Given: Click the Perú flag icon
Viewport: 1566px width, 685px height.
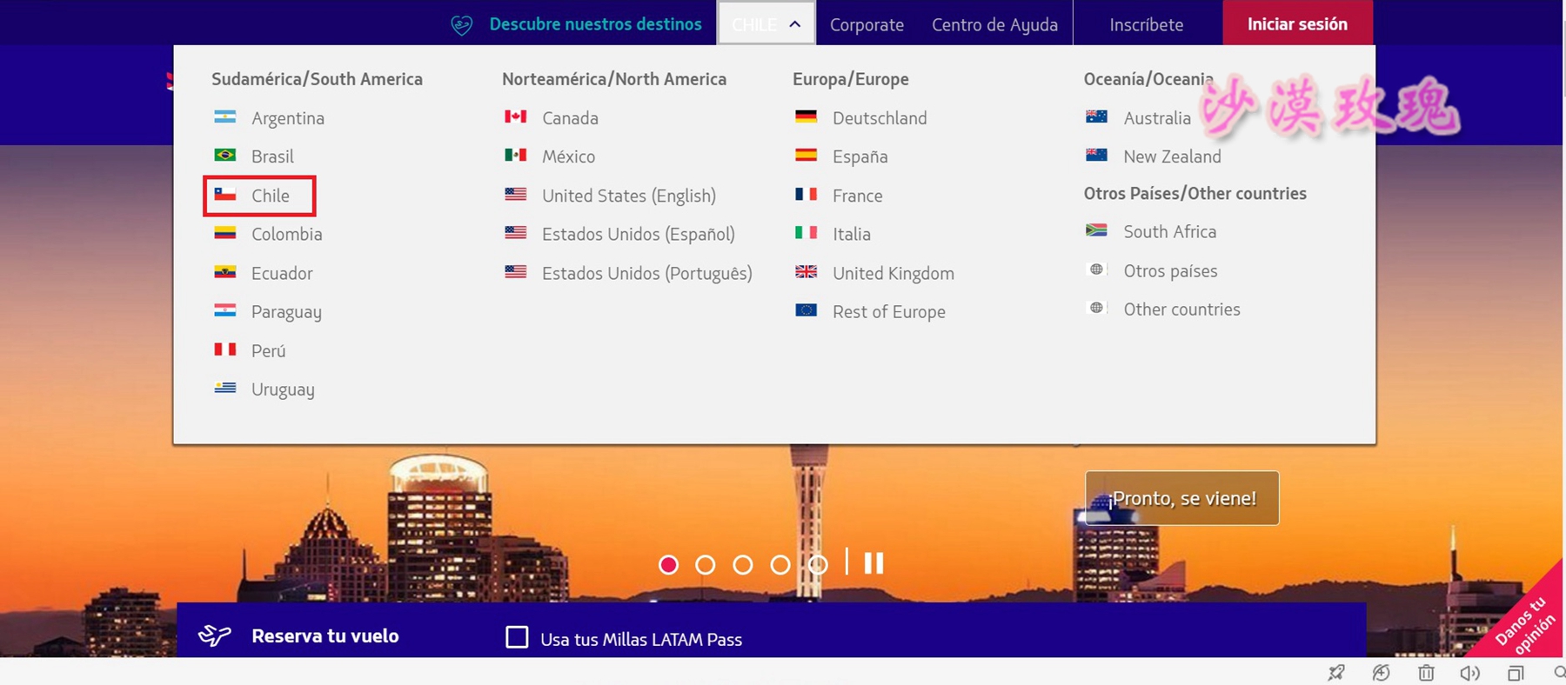Looking at the screenshot, I should [225, 349].
